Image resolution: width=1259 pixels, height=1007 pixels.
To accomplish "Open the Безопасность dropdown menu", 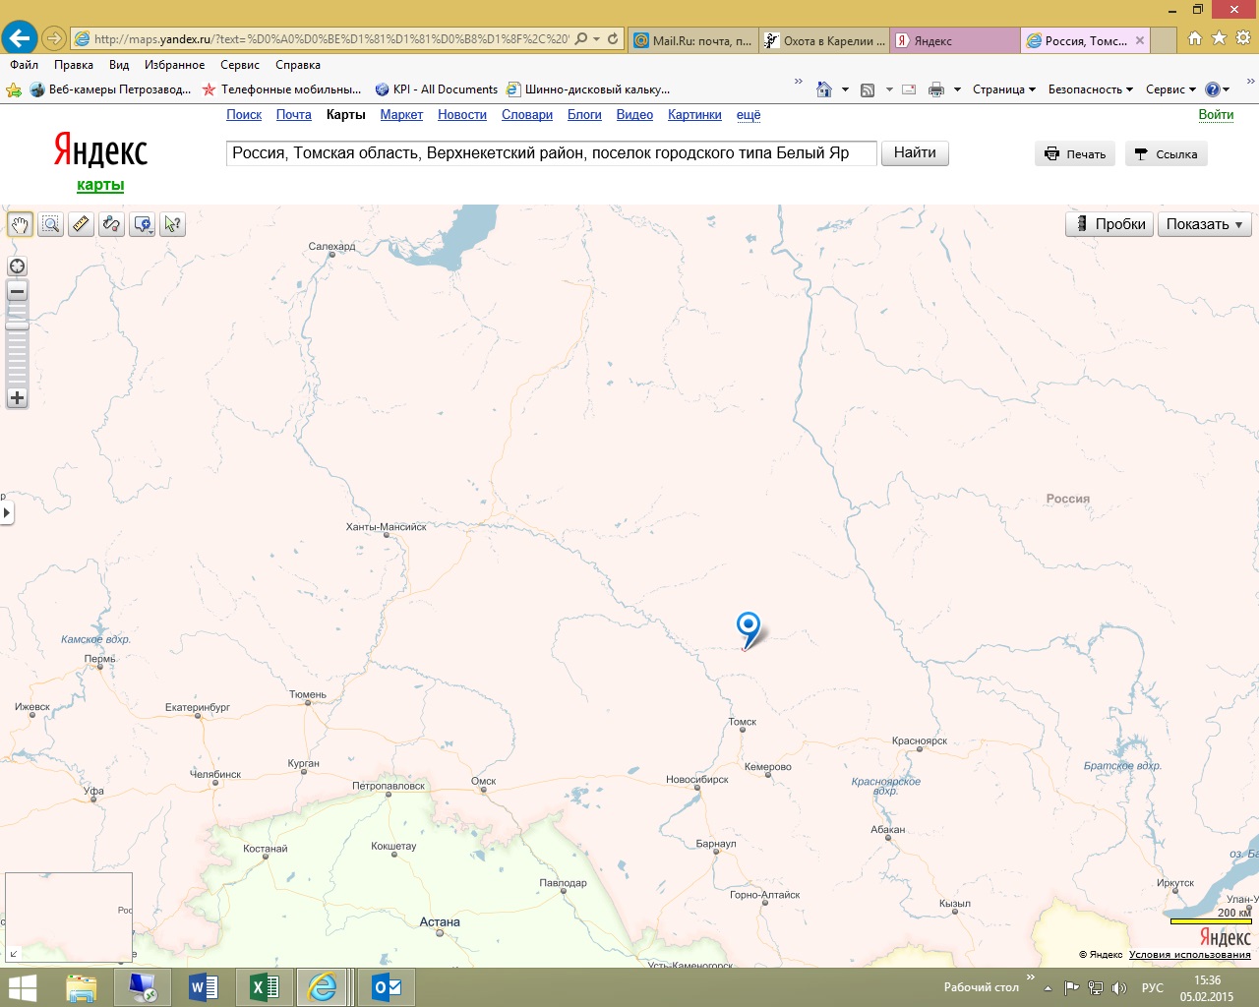I will tap(1090, 89).
